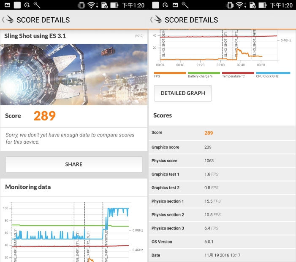Click the blue CPU Clock GHz legend swatch
The image size is (296, 262).
click(273, 73)
